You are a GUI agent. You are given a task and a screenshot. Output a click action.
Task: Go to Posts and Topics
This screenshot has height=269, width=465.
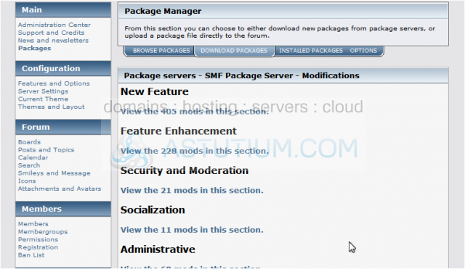tap(46, 150)
